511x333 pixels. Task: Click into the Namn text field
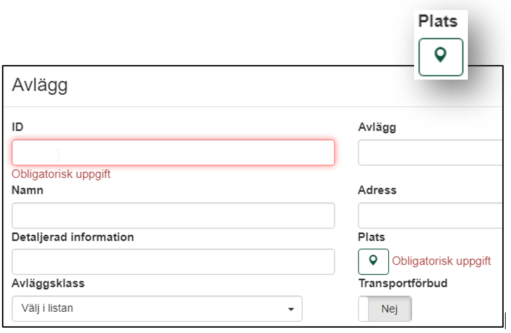[173, 216]
